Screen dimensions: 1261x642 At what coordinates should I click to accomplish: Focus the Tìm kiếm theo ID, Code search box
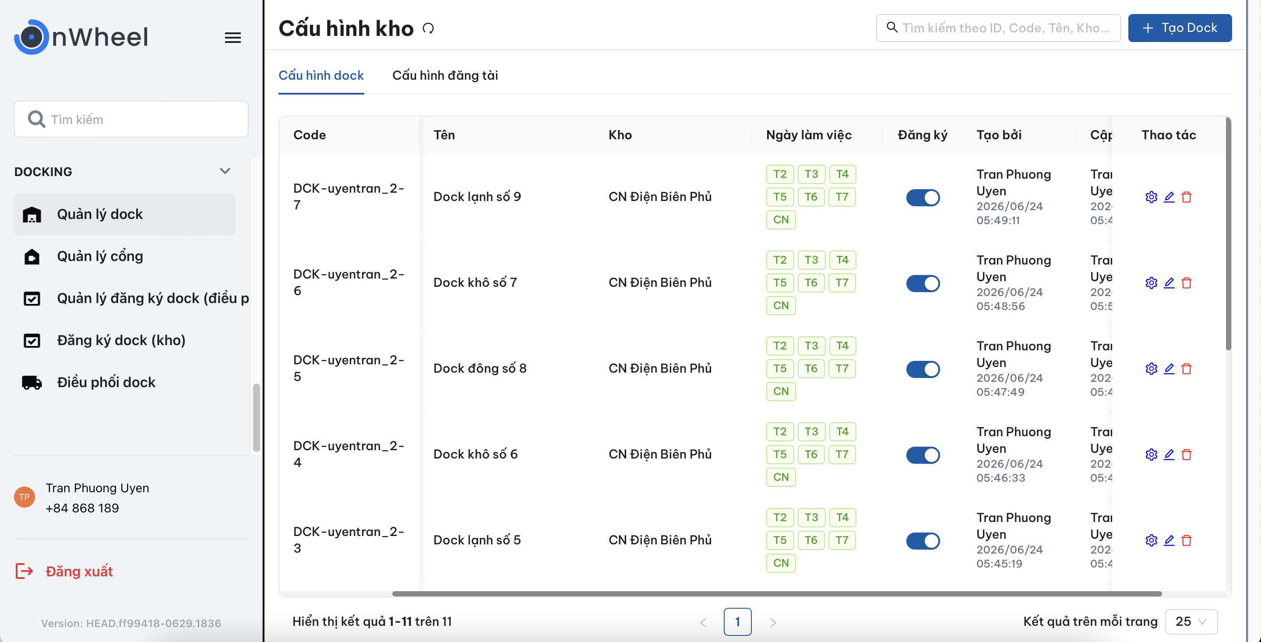tap(998, 28)
